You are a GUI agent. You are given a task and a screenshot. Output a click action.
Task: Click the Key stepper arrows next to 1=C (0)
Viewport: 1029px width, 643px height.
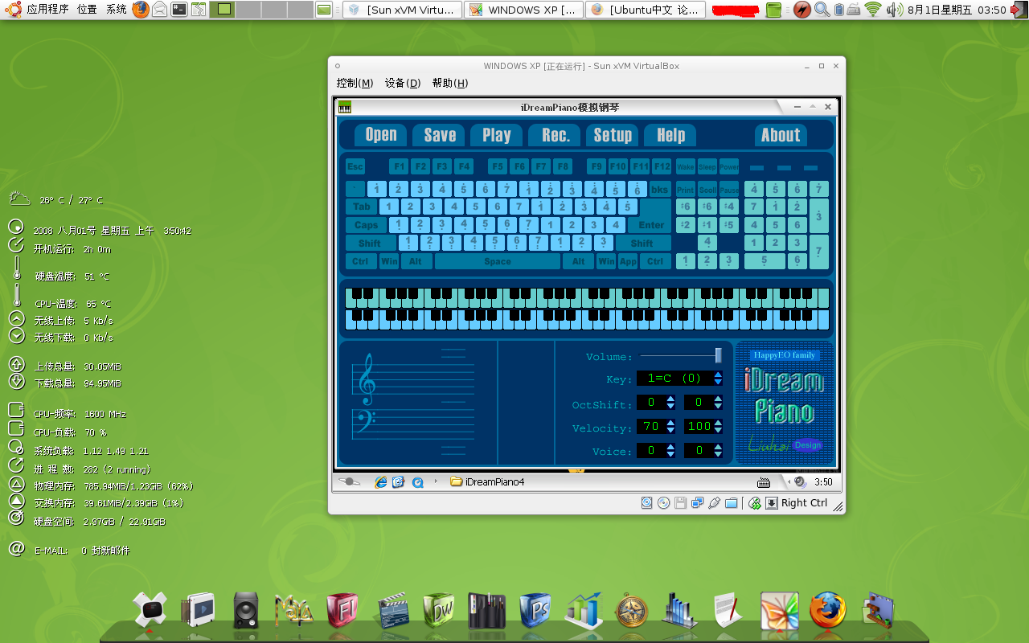718,379
